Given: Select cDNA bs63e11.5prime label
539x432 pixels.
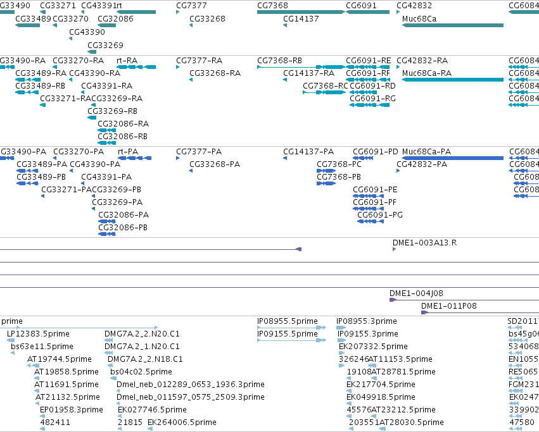Looking at the screenshot, I should coord(42,347).
